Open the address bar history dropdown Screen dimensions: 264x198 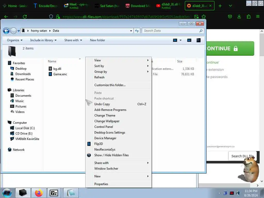point(131,31)
